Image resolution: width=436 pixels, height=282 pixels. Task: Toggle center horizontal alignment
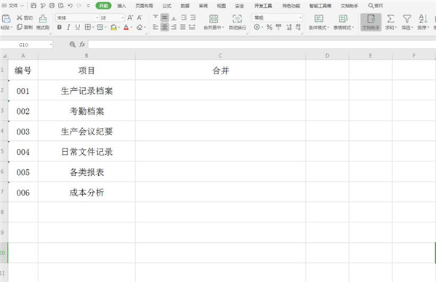(x=165, y=27)
